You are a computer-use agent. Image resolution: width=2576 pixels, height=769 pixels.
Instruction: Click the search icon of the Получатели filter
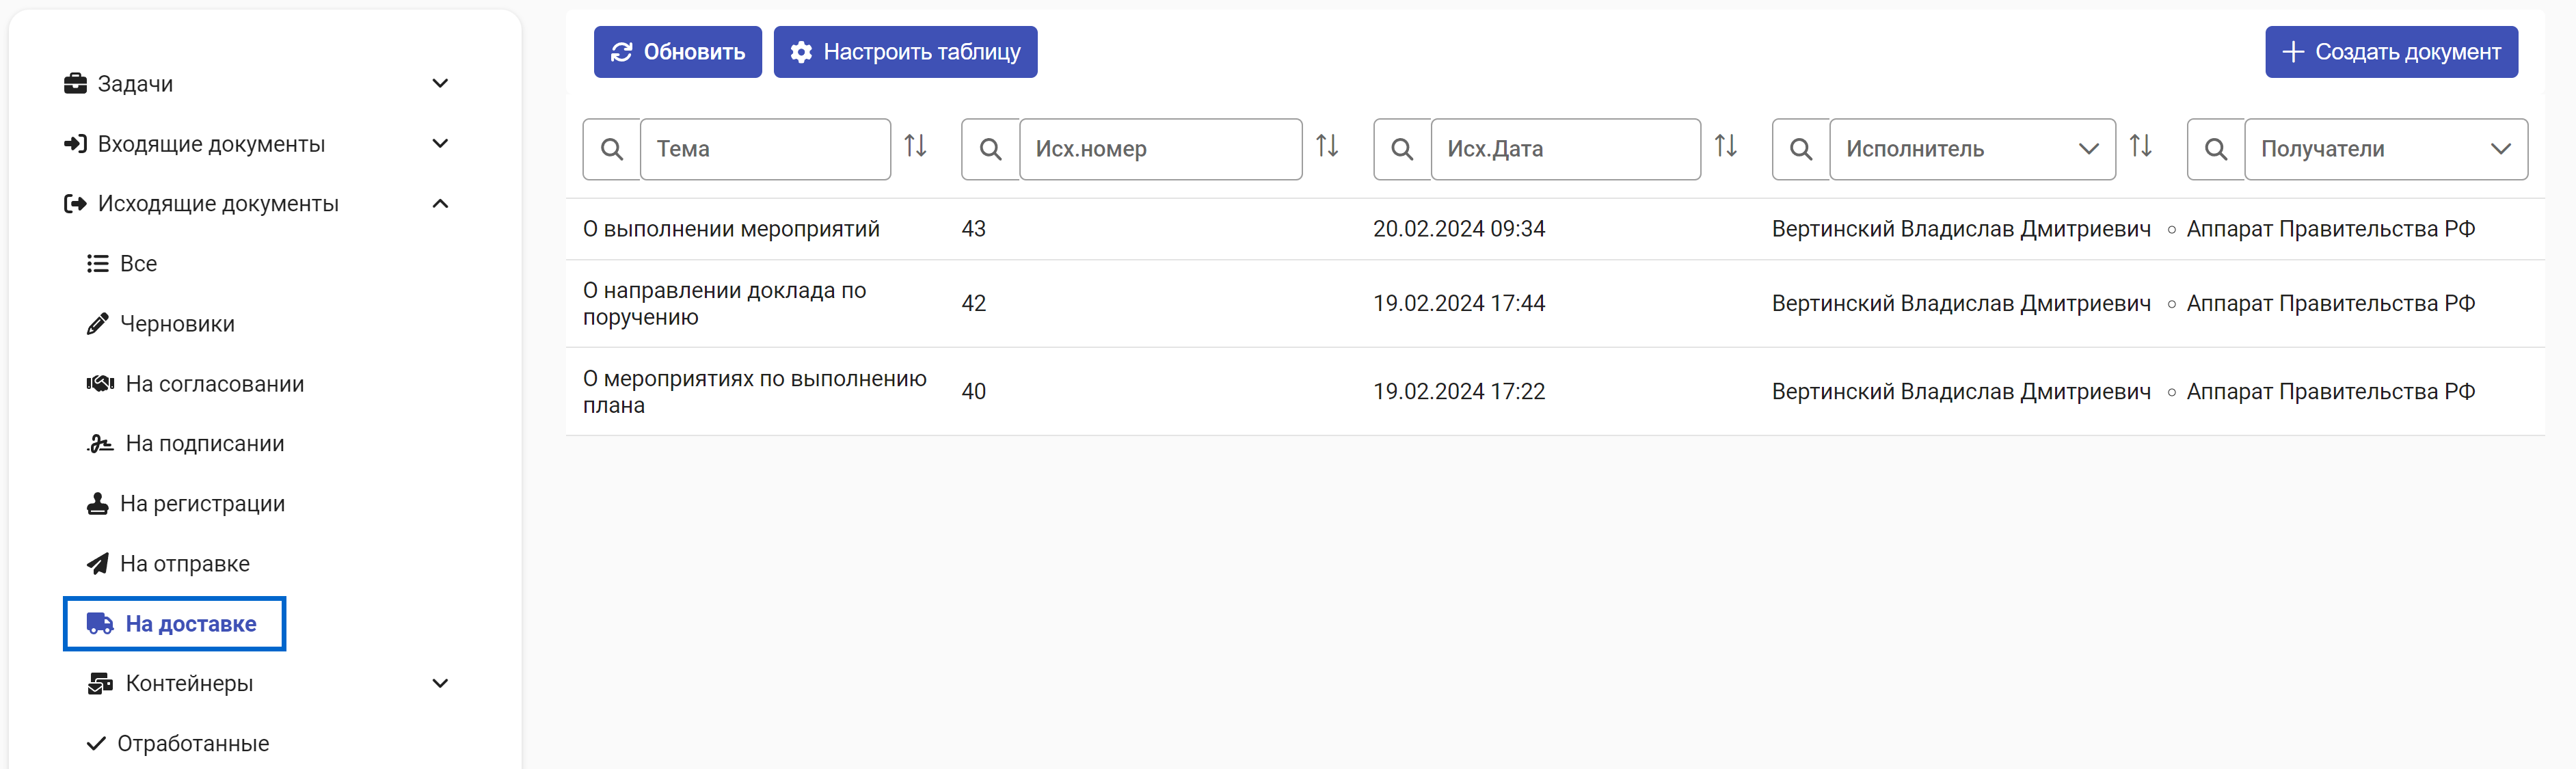(2216, 150)
